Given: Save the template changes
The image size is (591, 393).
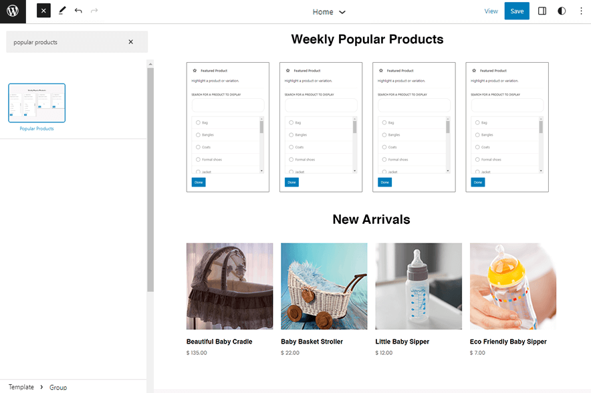Looking at the screenshot, I should click(x=517, y=11).
